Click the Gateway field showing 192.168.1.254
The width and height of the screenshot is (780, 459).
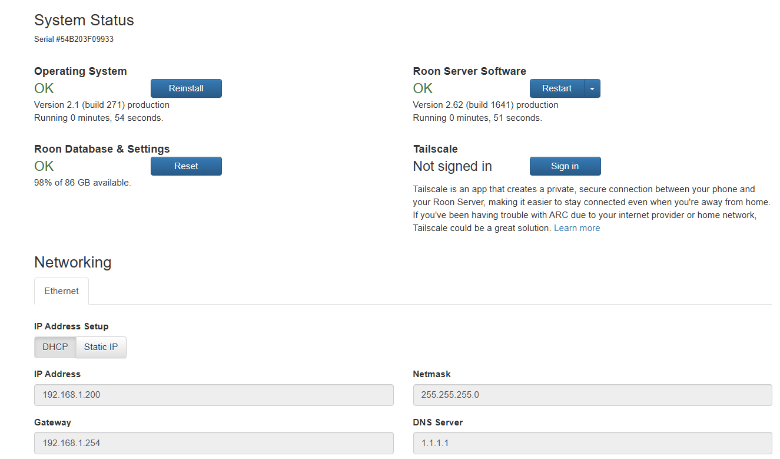[x=214, y=443]
